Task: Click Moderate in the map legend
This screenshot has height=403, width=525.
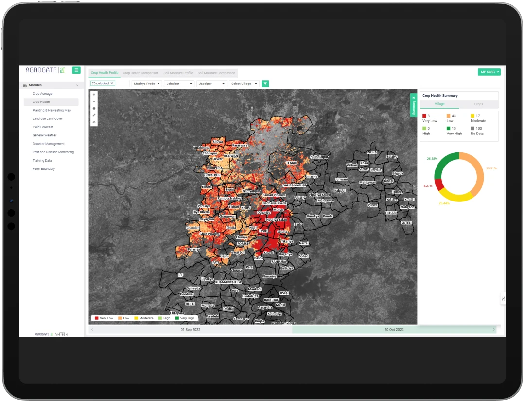Action: pyautogui.click(x=144, y=318)
